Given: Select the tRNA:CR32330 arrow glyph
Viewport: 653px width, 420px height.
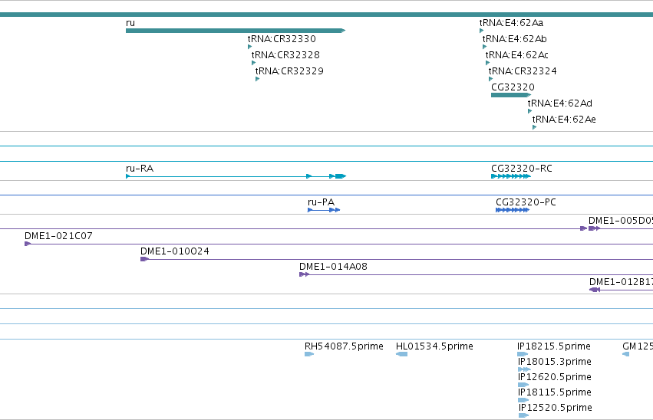Looking at the screenshot, I should [250, 47].
